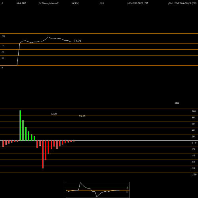
Task: Click the -100 label on MR axis
Action: coord(194,175)
